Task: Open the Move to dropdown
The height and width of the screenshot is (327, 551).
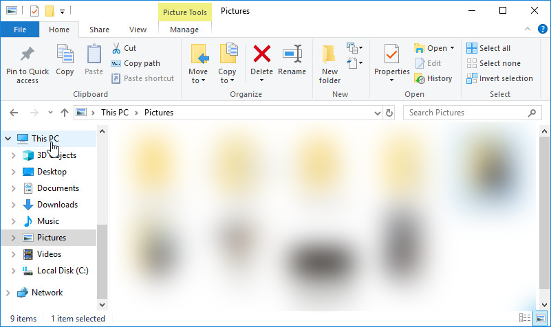Action: (198, 64)
